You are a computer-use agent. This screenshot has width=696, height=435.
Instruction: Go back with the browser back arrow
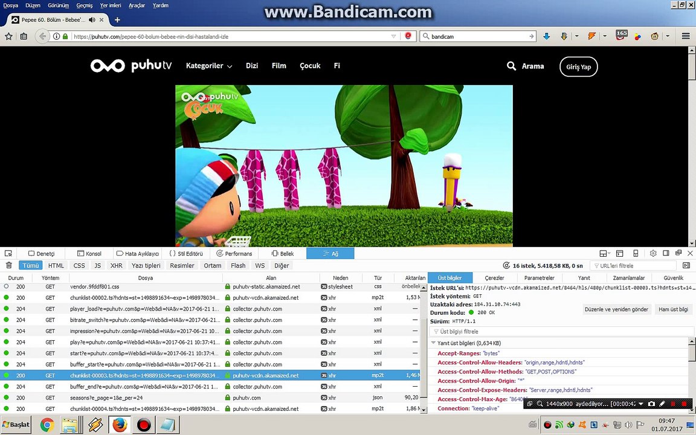(42, 36)
